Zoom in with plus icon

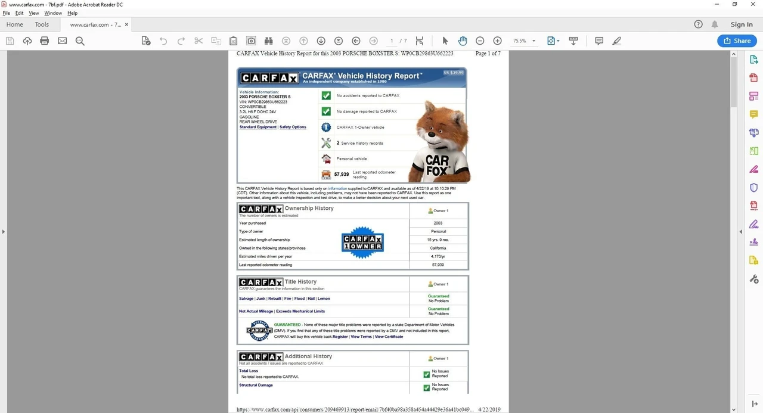(x=497, y=41)
